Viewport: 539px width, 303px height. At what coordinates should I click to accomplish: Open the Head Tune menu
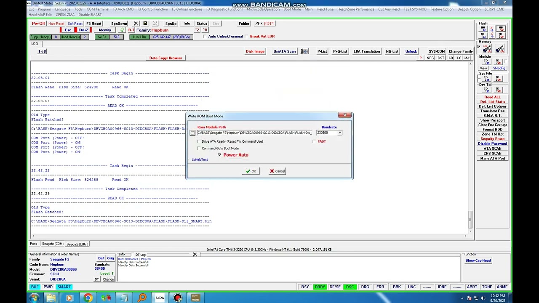coord(325,9)
